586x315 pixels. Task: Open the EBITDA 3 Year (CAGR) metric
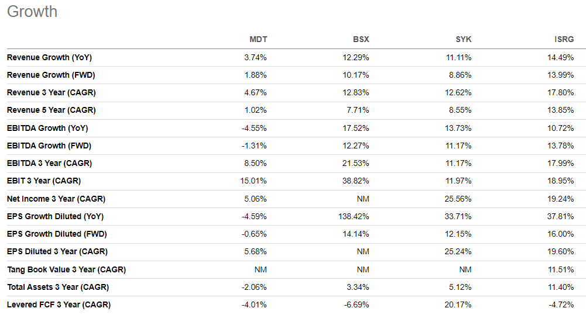[x=49, y=164]
